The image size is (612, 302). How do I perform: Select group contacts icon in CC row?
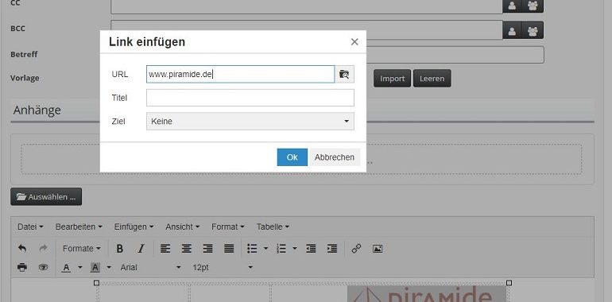533,6
